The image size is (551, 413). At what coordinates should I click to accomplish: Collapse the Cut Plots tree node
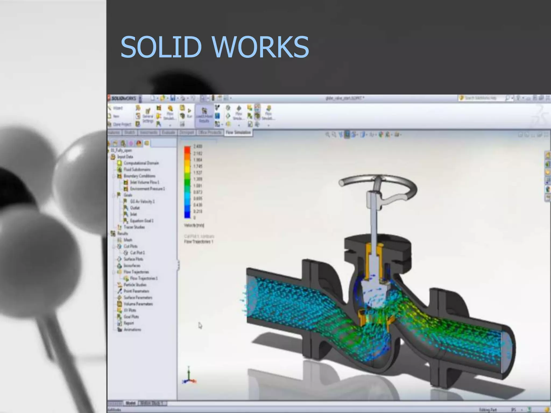[114, 247]
